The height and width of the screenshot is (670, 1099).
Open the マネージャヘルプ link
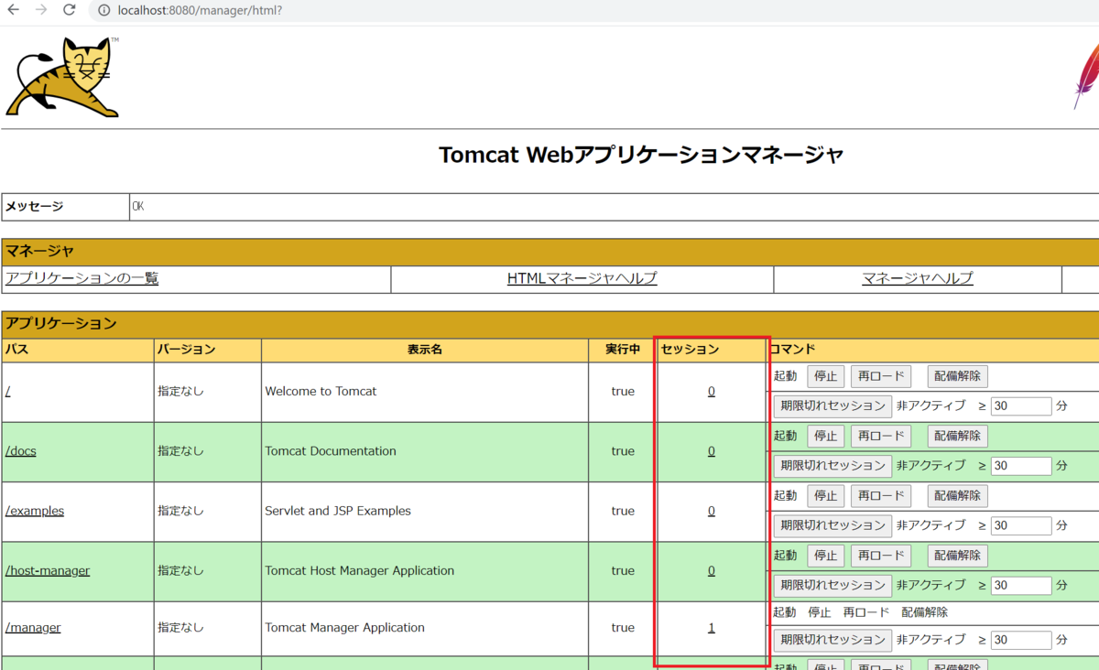pyautogui.click(x=917, y=278)
